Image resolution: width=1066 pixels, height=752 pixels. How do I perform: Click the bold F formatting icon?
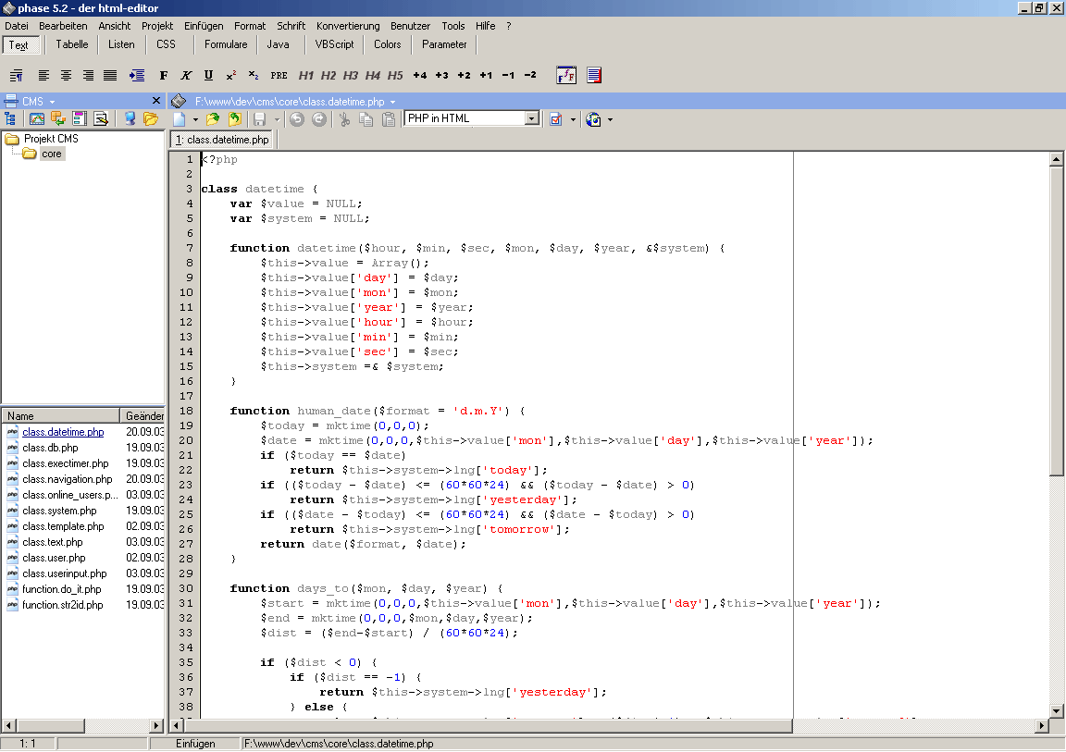click(164, 75)
